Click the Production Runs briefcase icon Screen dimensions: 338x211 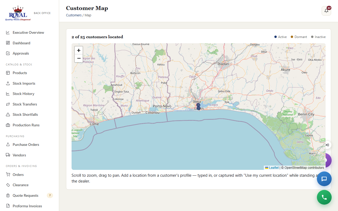(8, 125)
